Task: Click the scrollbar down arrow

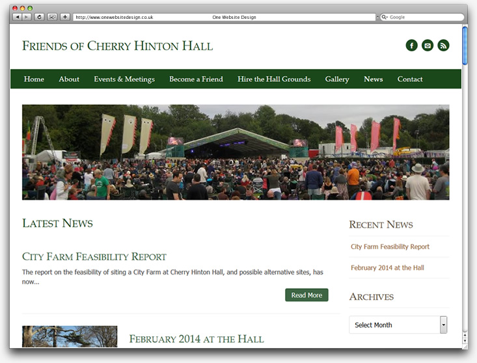Action: (465, 341)
